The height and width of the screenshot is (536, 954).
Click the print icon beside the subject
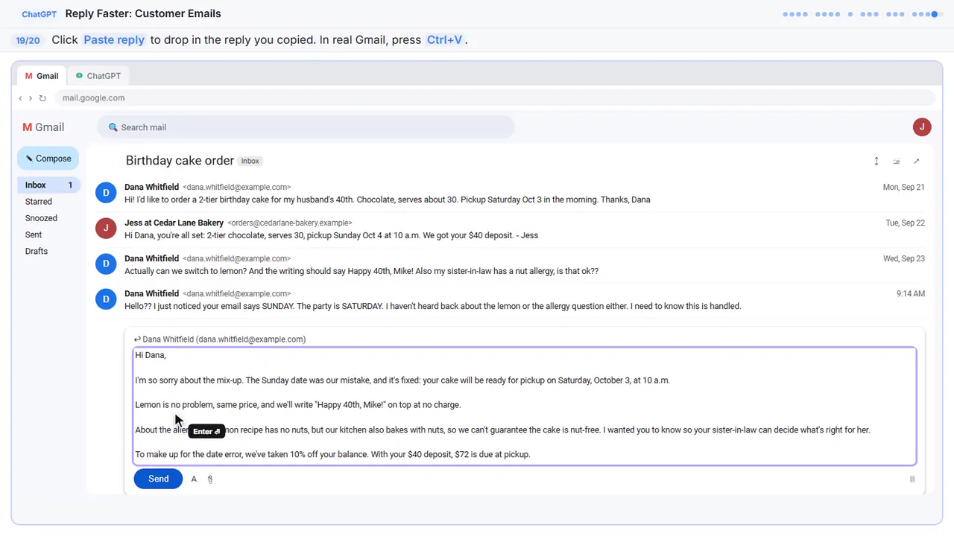(x=897, y=161)
